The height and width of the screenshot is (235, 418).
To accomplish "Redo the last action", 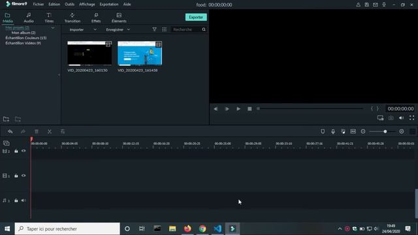I will click(x=24, y=131).
